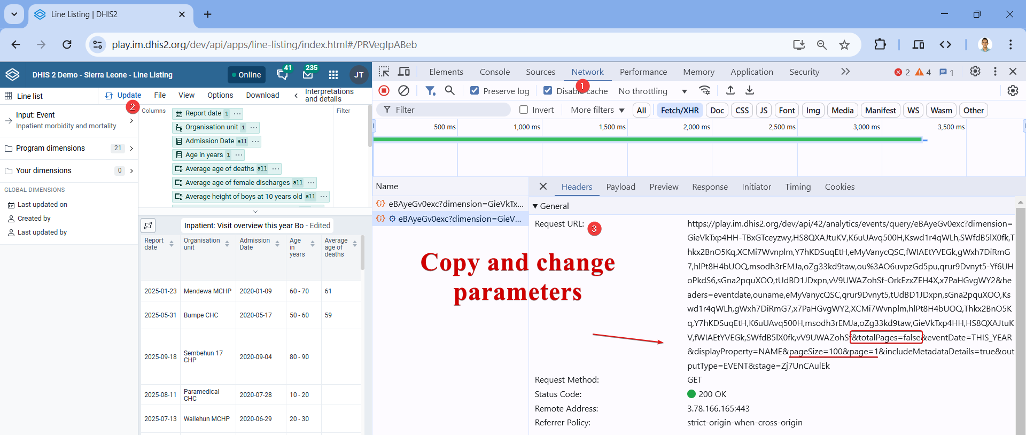The width and height of the screenshot is (1026, 435).
Task: Open the Chrome zoom magnifier icon
Action: (x=822, y=45)
